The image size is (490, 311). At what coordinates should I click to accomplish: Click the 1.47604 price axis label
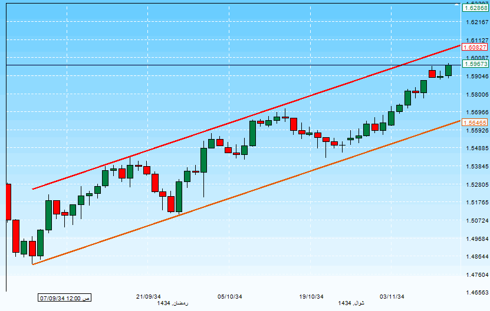click(477, 275)
